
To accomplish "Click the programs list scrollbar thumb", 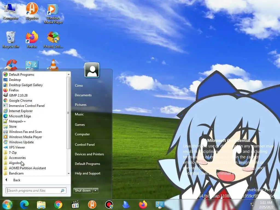I will [x=69, y=113].
